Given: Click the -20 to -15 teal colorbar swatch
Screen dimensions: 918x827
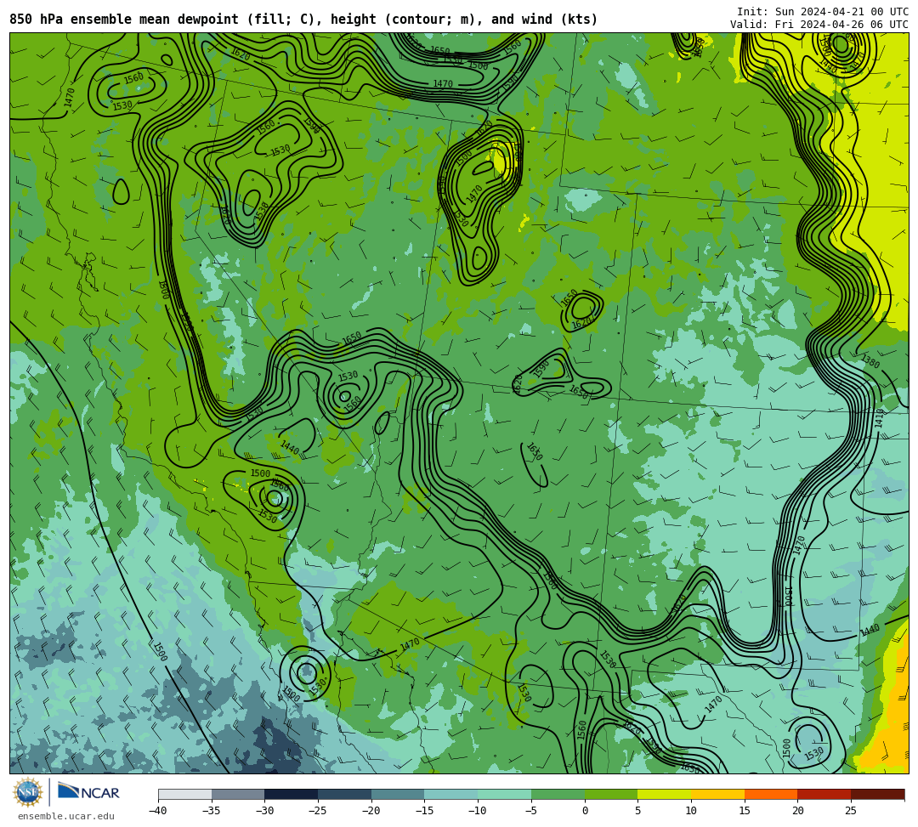Looking at the screenshot, I should pos(398,794).
